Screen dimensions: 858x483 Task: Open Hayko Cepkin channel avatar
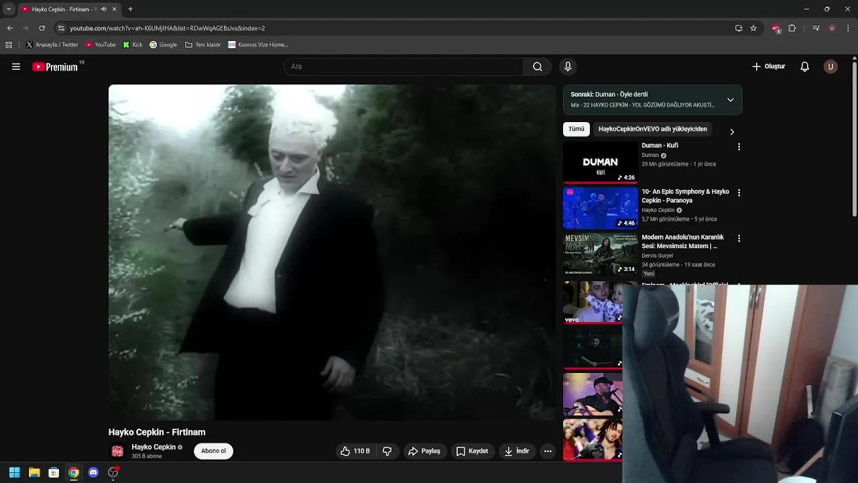pyautogui.click(x=117, y=451)
